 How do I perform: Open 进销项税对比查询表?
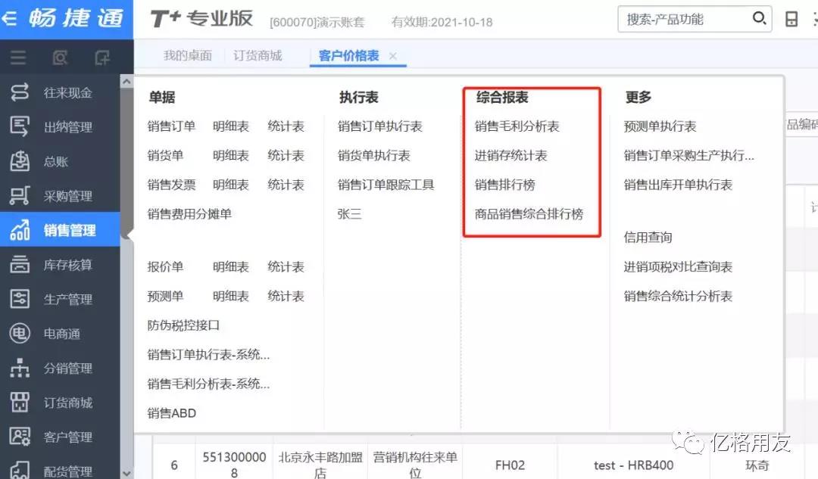678,267
